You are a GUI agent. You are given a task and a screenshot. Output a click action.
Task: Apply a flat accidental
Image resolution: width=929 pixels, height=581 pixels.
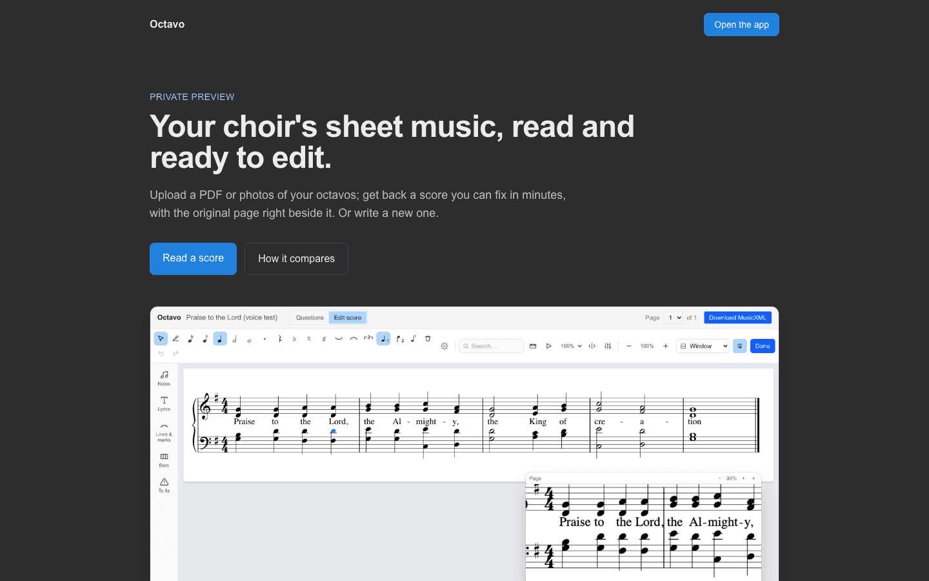pos(294,338)
